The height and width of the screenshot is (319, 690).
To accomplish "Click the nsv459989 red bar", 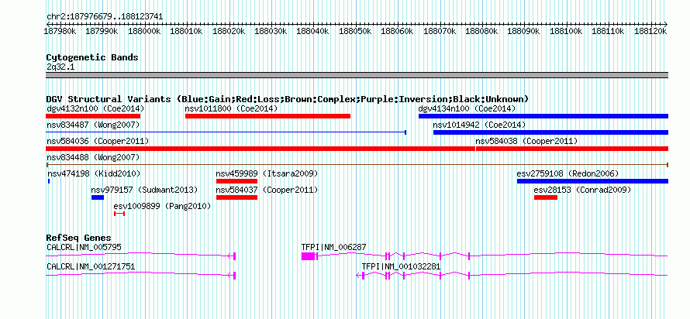I will pos(236,181).
